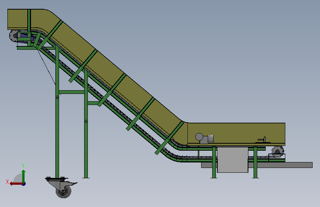Screen dimensions: 320x207
Task: Select the bottom-right chain sprocket
Action: pos(278,152)
